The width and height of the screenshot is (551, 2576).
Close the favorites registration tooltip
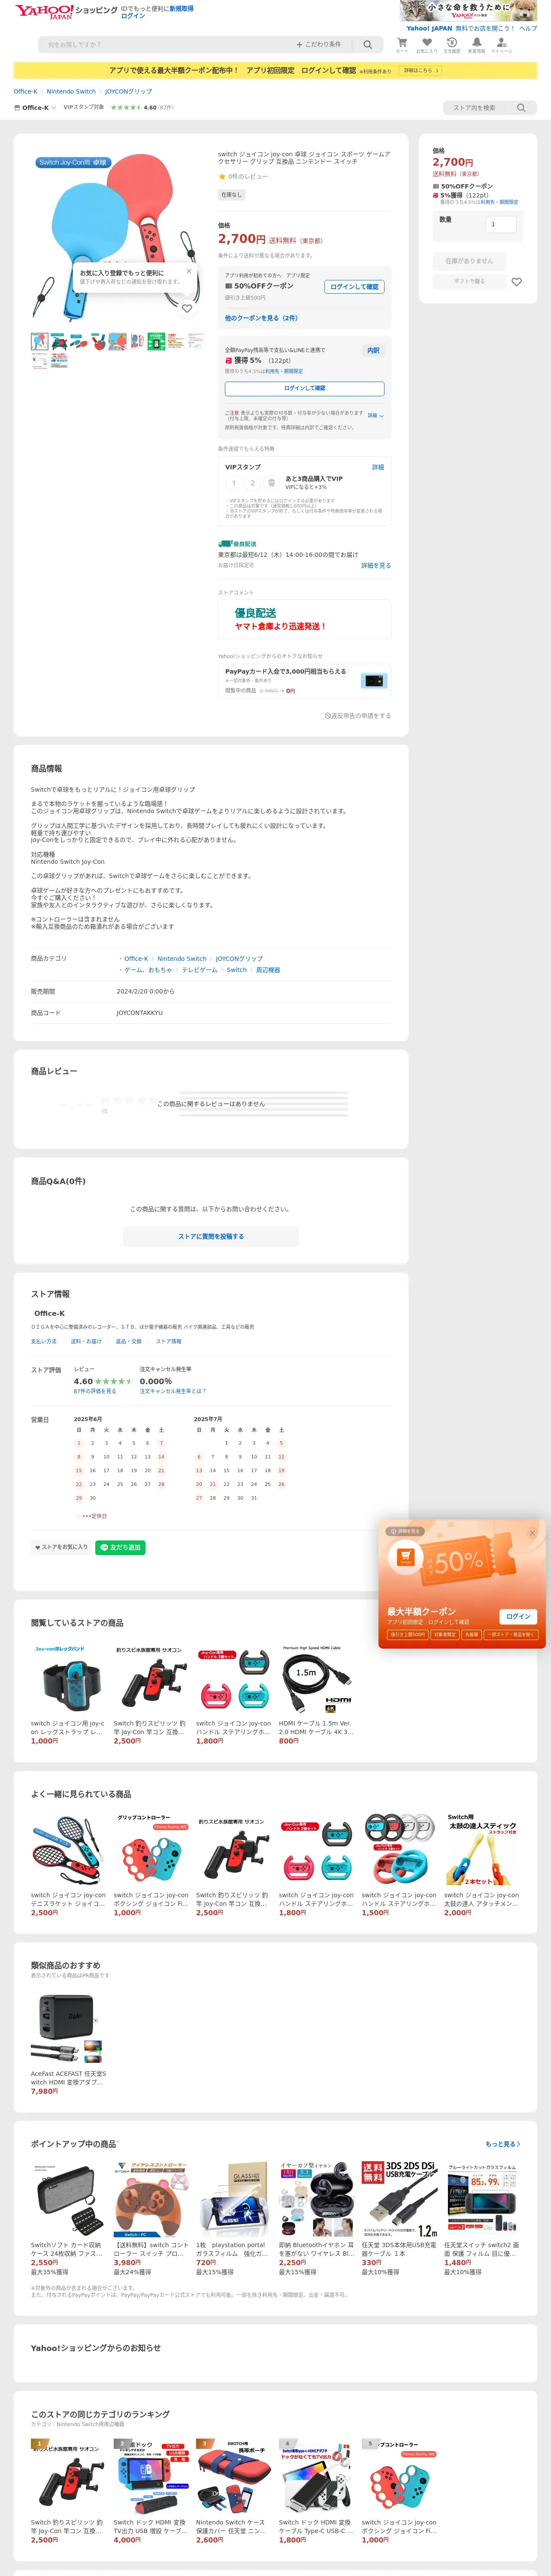[x=189, y=271]
